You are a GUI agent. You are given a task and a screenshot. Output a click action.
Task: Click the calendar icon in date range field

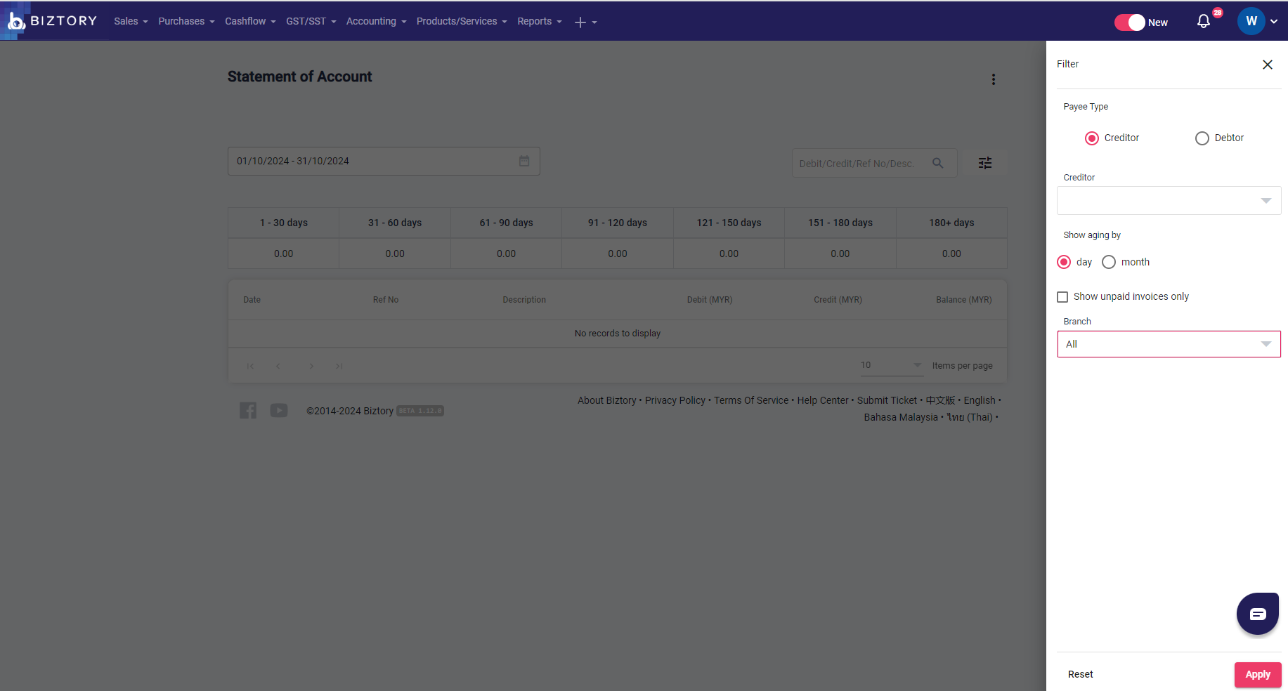pos(524,161)
